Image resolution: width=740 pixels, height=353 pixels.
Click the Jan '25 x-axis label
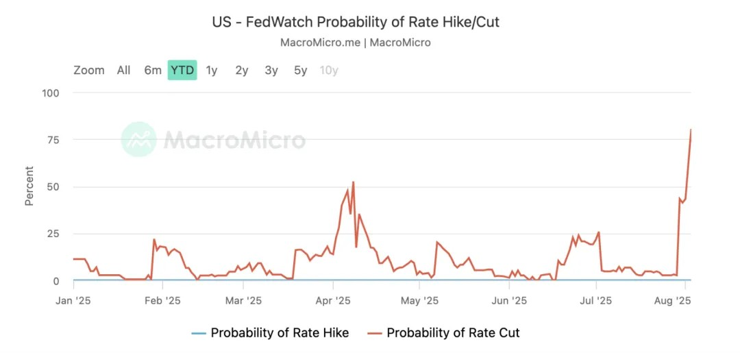[73, 300]
